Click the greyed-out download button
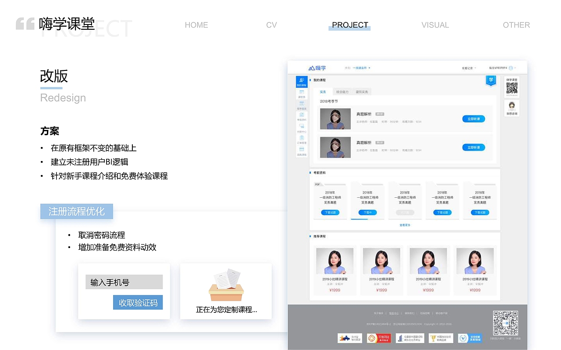Viewport: 561px width, 350px height. click(x=405, y=212)
